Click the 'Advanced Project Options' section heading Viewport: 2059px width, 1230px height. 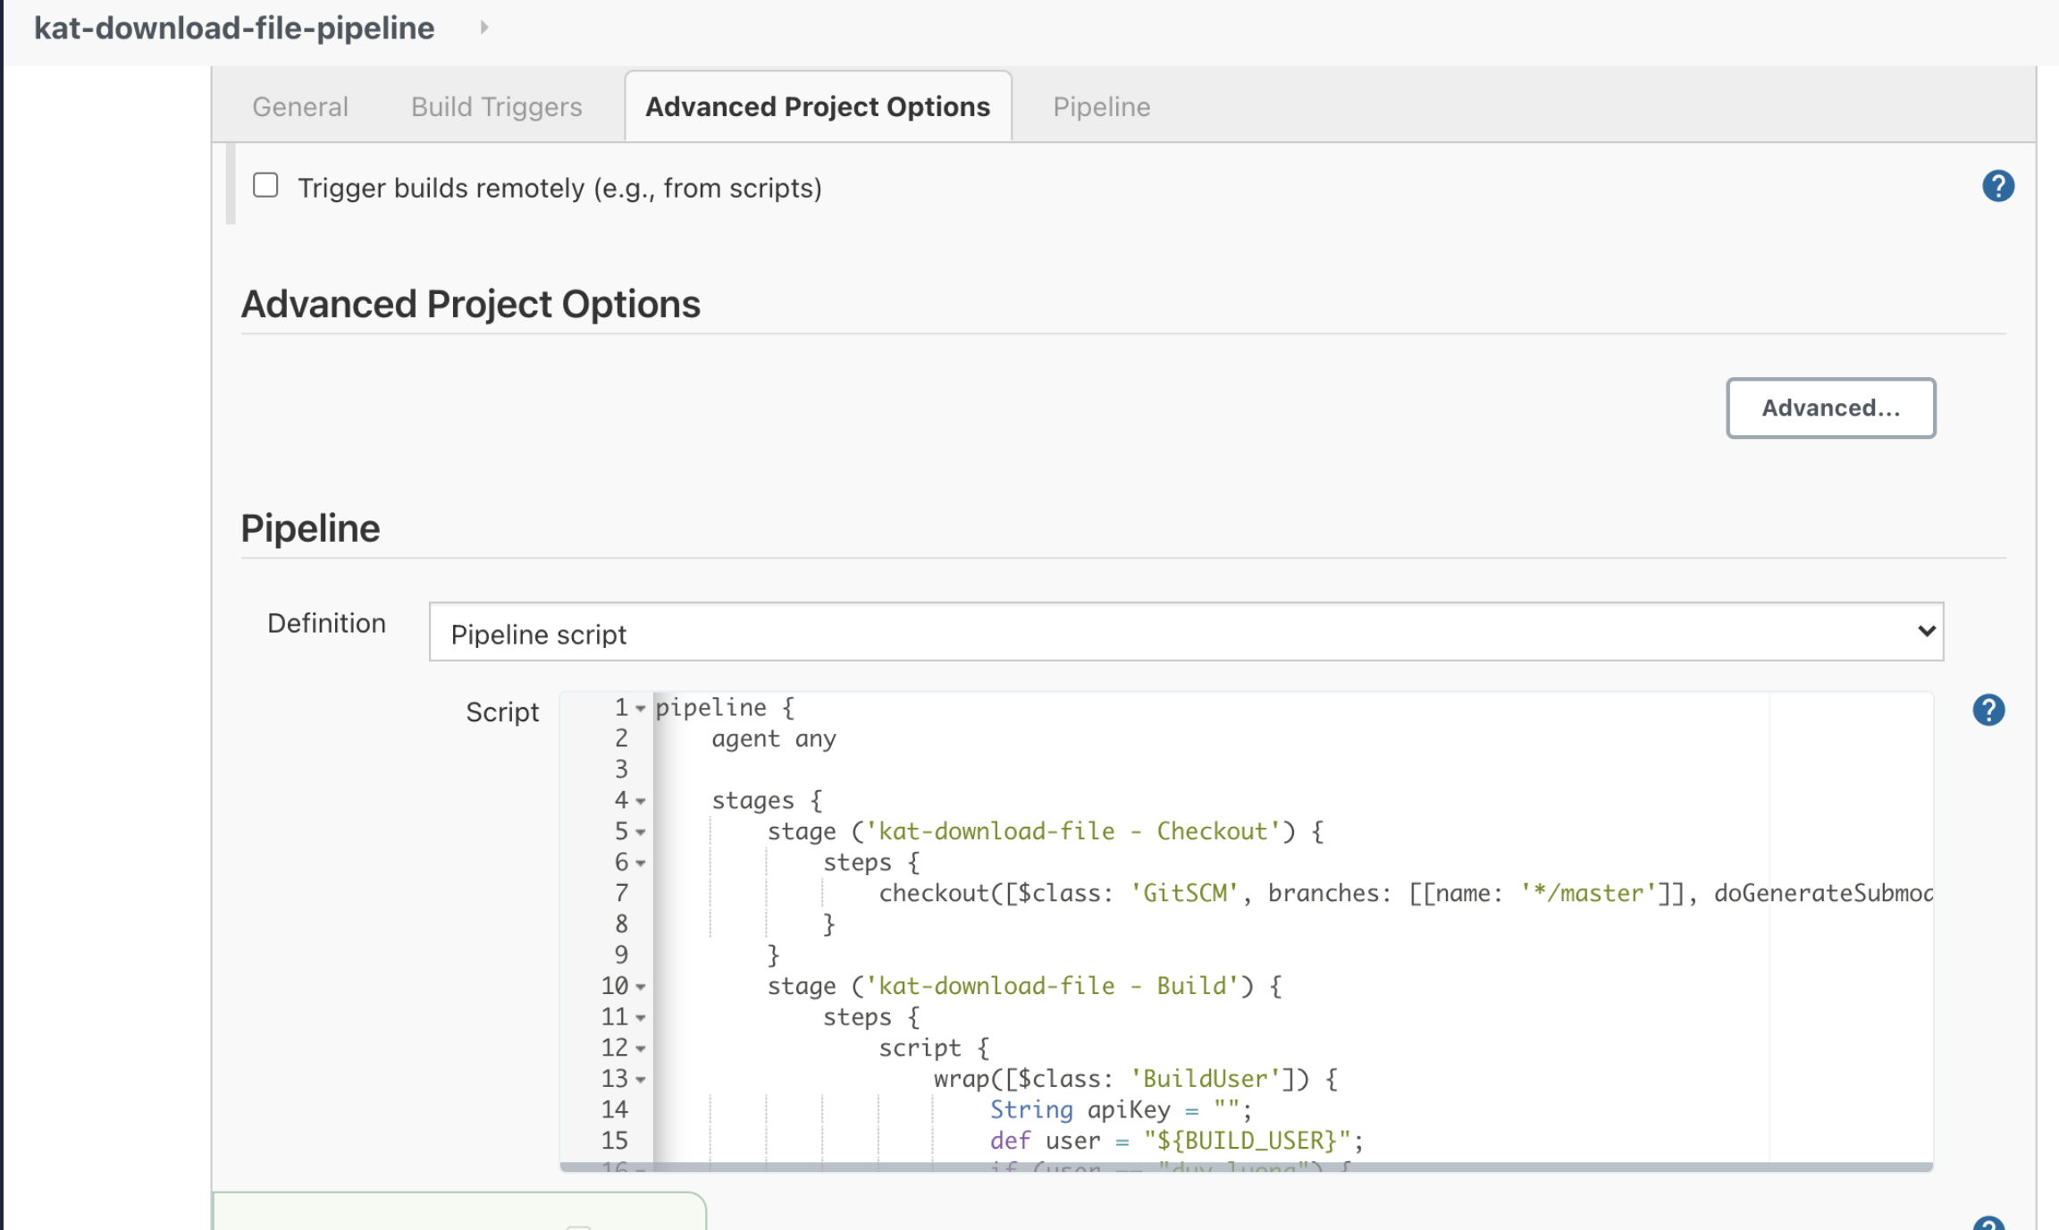[471, 304]
